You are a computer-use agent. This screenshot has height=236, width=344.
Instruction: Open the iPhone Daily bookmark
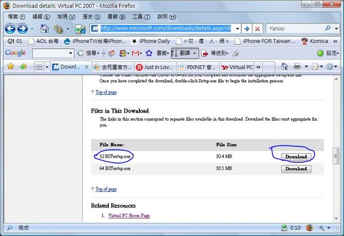click(151, 41)
